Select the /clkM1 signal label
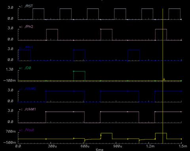This screenshot has width=190, height=151. pos(30,109)
